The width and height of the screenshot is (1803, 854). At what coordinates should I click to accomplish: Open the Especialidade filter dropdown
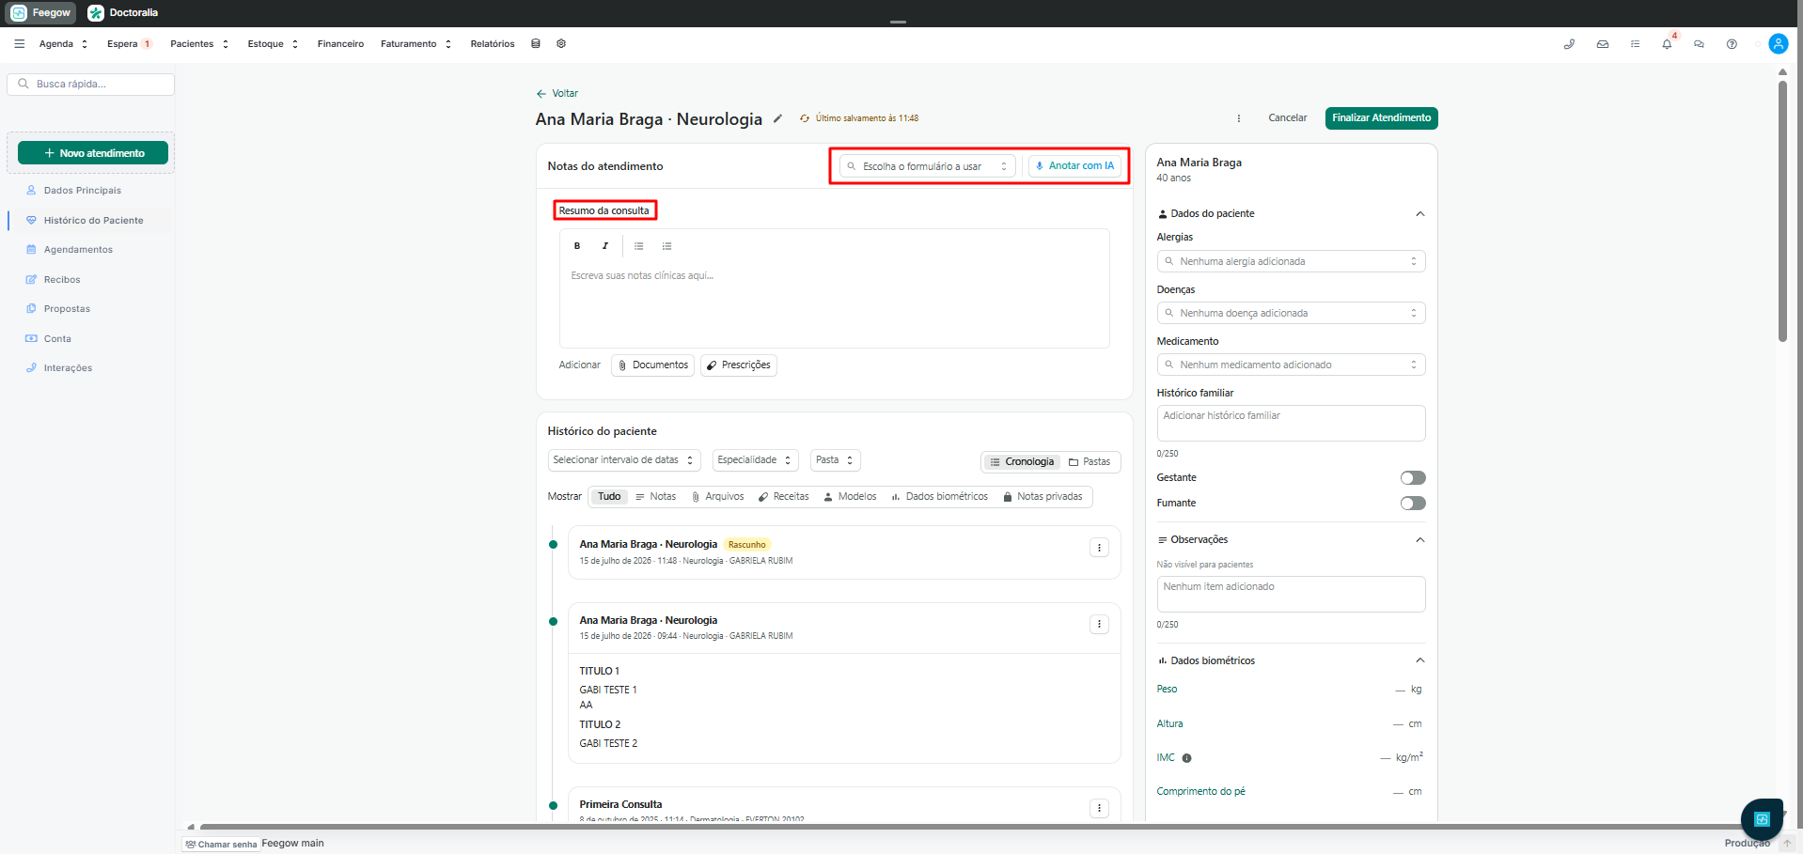pyautogui.click(x=755, y=460)
